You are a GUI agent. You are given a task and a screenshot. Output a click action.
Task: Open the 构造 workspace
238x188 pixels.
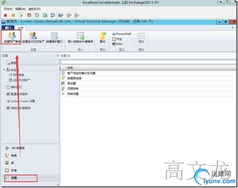tap(31, 155)
